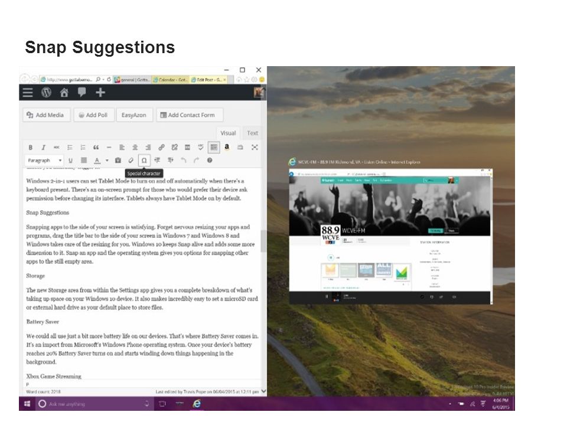This screenshot has height=425, width=567.
Task: Click the Cortana 'Ask me anything' box
Action: pyautogui.click(x=94, y=404)
